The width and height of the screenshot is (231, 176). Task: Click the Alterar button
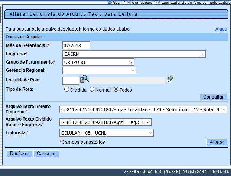217,142
